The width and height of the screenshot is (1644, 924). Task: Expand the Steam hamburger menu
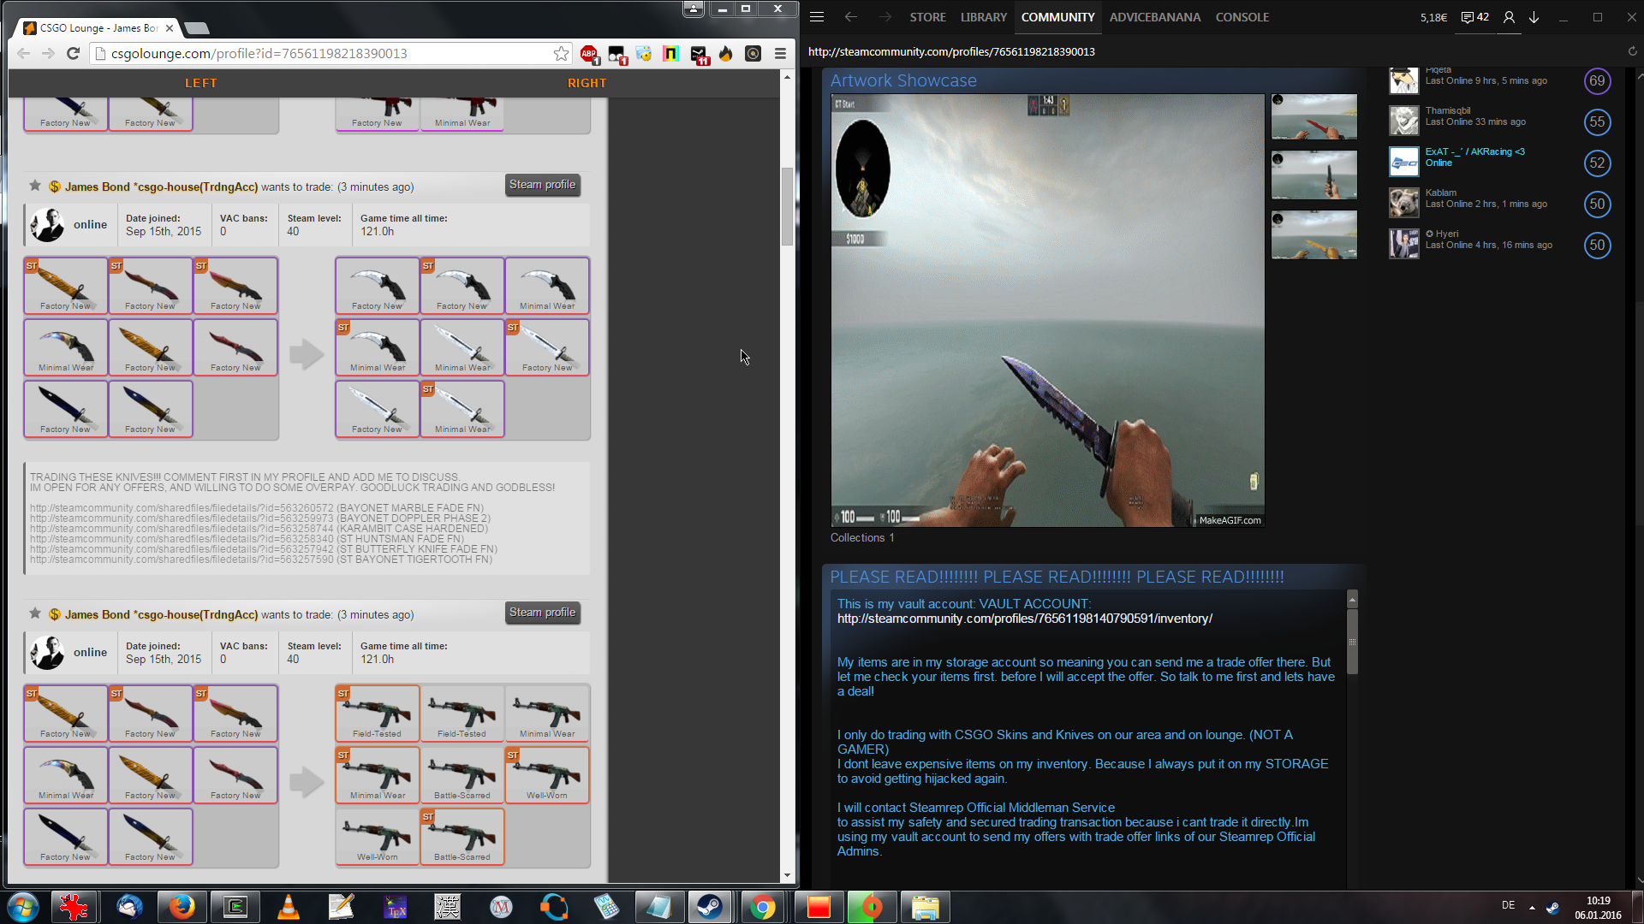[817, 17]
